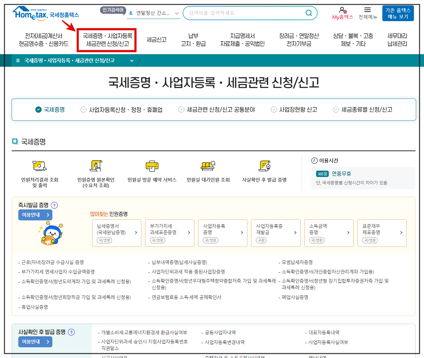This screenshot has height=358, width=424.
Task: Click the 민원실 대기인원 조회 icon
Action: (x=208, y=166)
